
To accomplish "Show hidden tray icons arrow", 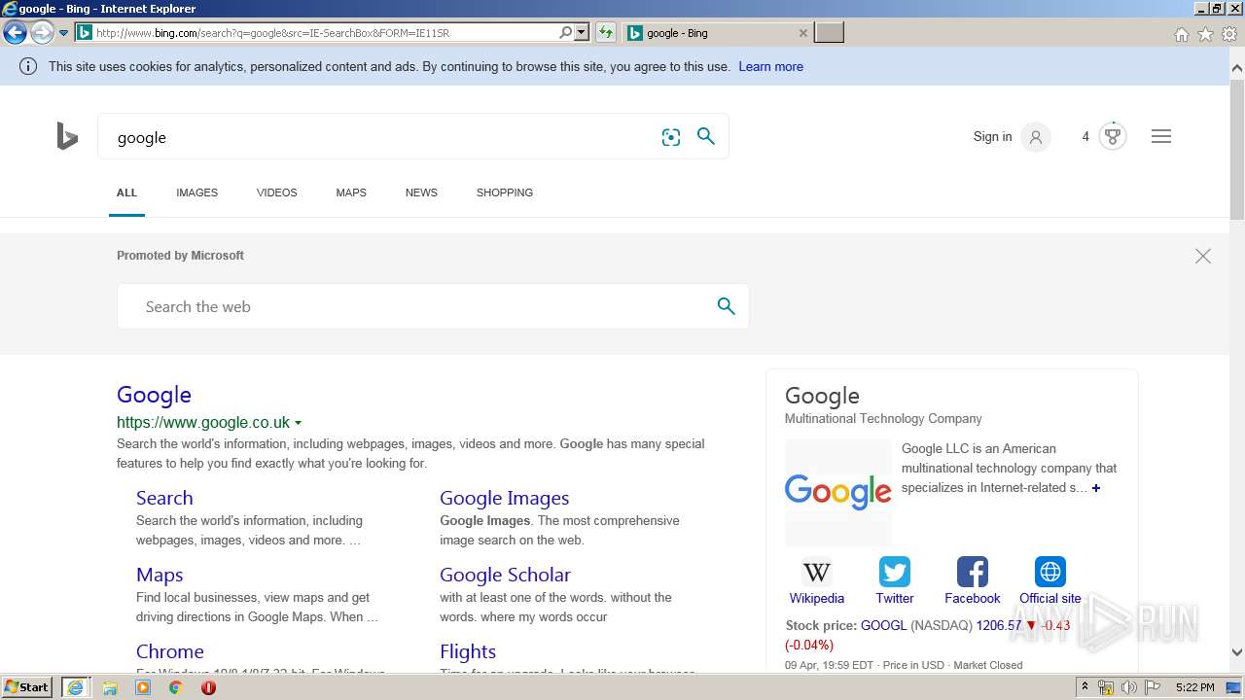I will click(1085, 687).
